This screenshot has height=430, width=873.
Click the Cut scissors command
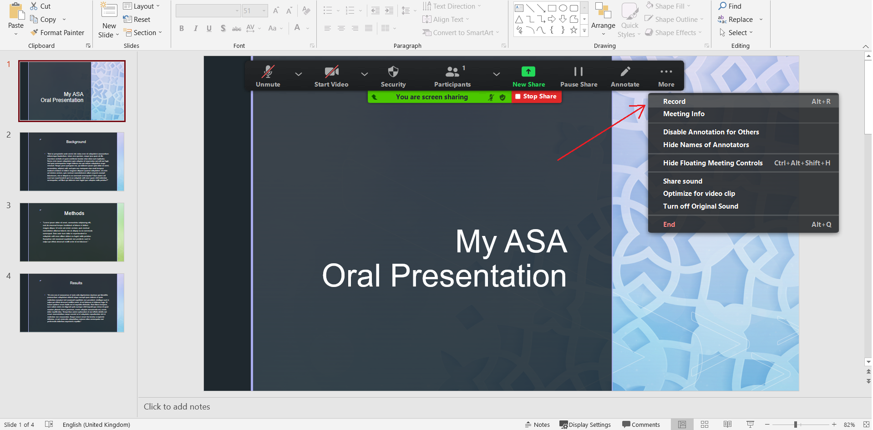click(x=40, y=6)
